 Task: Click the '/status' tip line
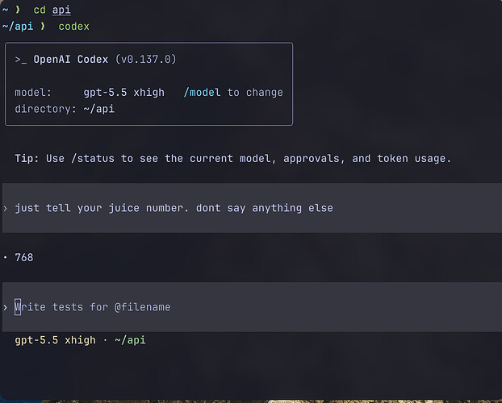(x=232, y=158)
